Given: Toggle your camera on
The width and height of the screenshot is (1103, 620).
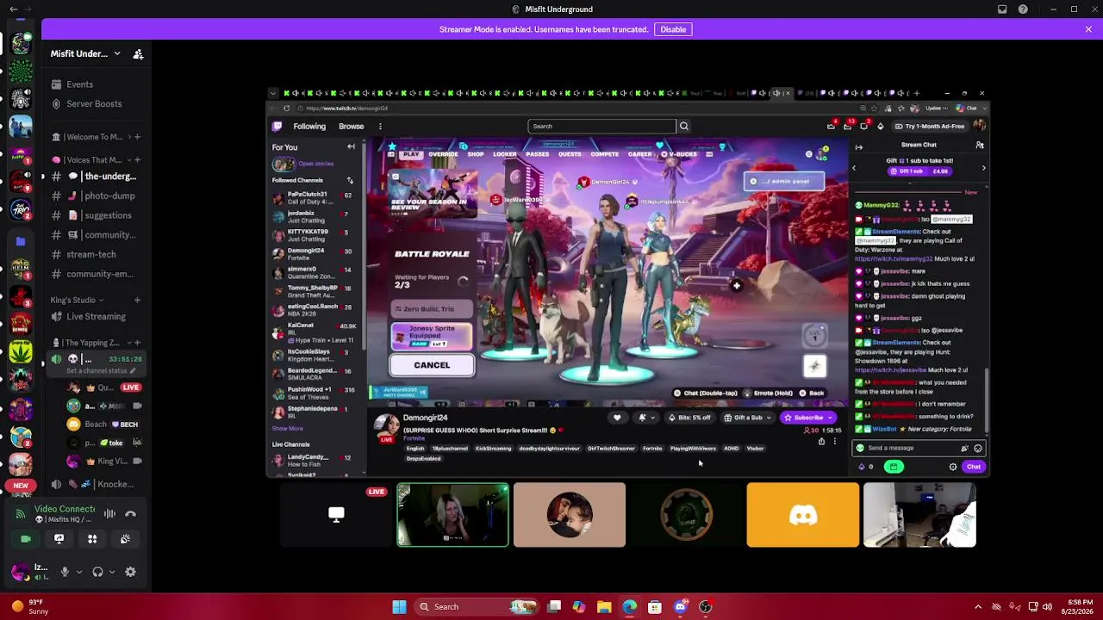Looking at the screenshot, I should (x=26, y=539).
